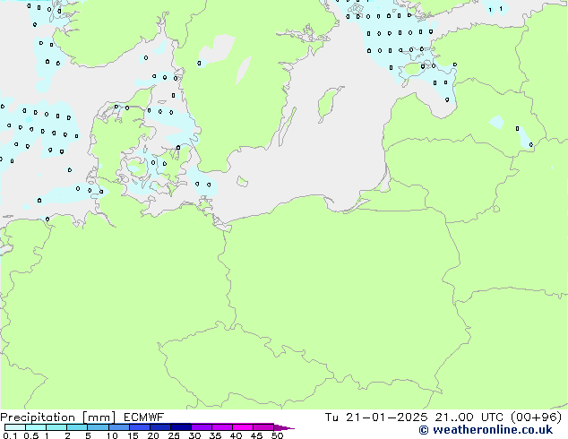The width and height of the screenshot is (568, 439).
Task: Click the '10' legend value
Action: tap(112, 435)
